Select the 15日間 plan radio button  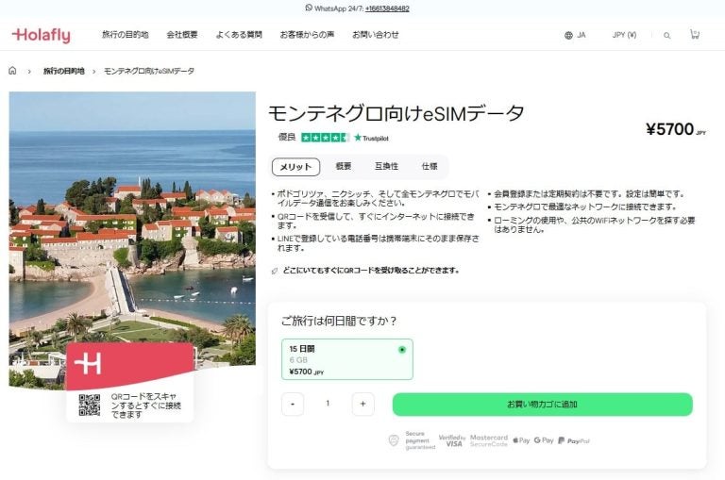click(x=402, y=350)
